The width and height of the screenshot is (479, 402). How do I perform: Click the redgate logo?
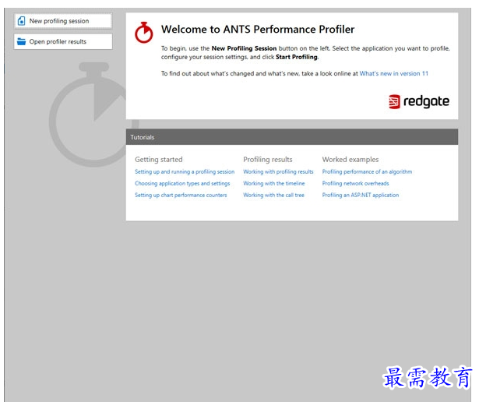(x=419, y=101)
